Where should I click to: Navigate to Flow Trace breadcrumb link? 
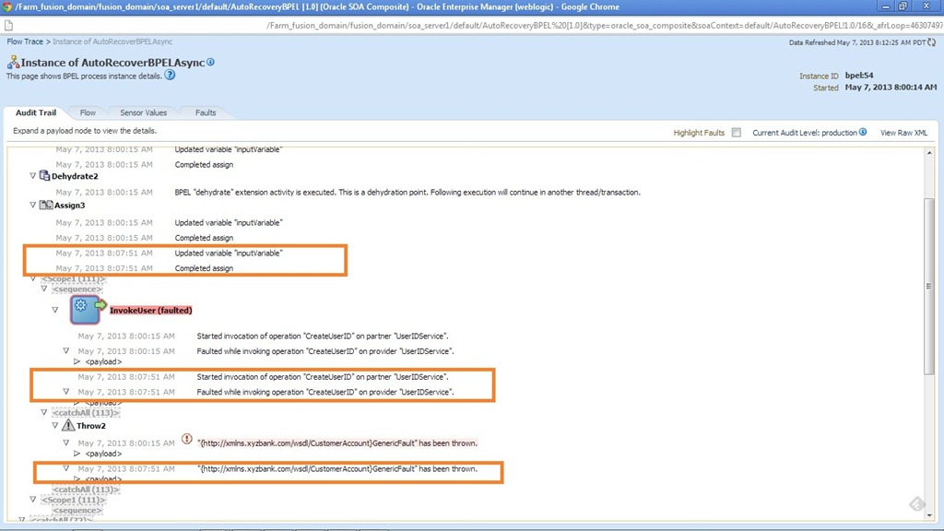click(27, 42)
